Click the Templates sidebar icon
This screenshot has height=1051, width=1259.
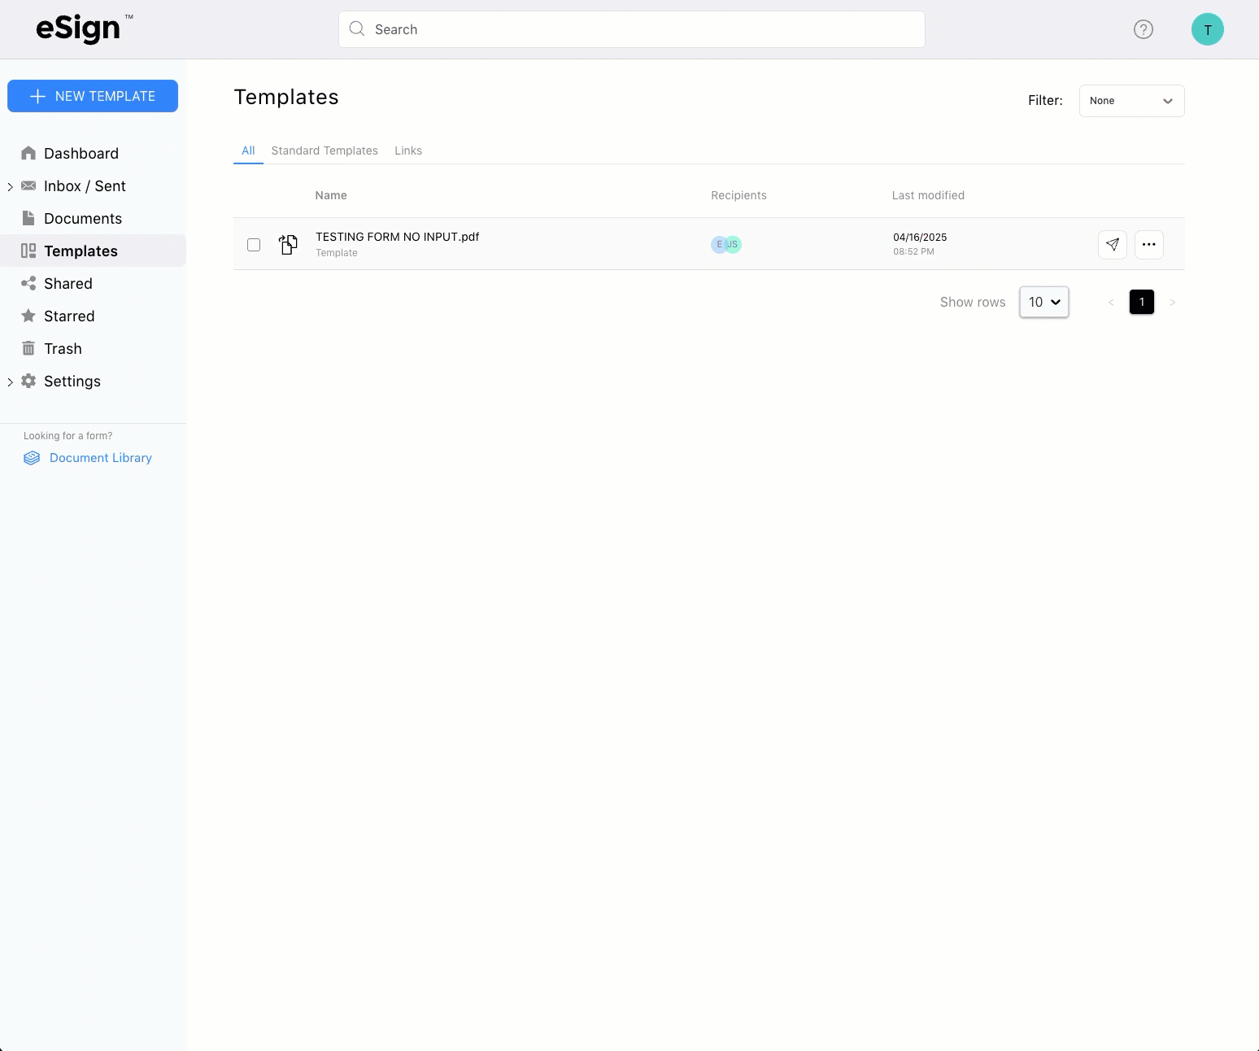(x=28, y=251)
